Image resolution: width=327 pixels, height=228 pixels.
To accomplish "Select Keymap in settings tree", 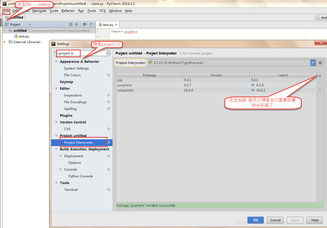I will [x=66, y=82].
